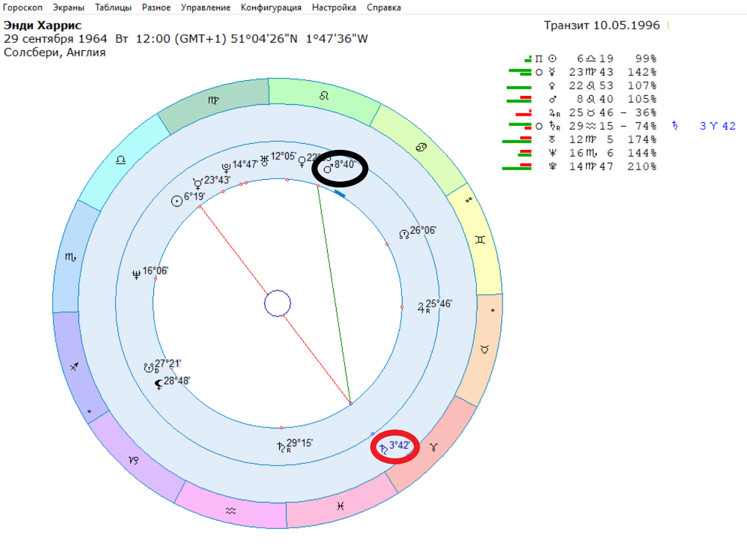Screen dimensions: 747x547
Task: Click the Capricorn sign segment glyph
Action: tap(134, 461)
